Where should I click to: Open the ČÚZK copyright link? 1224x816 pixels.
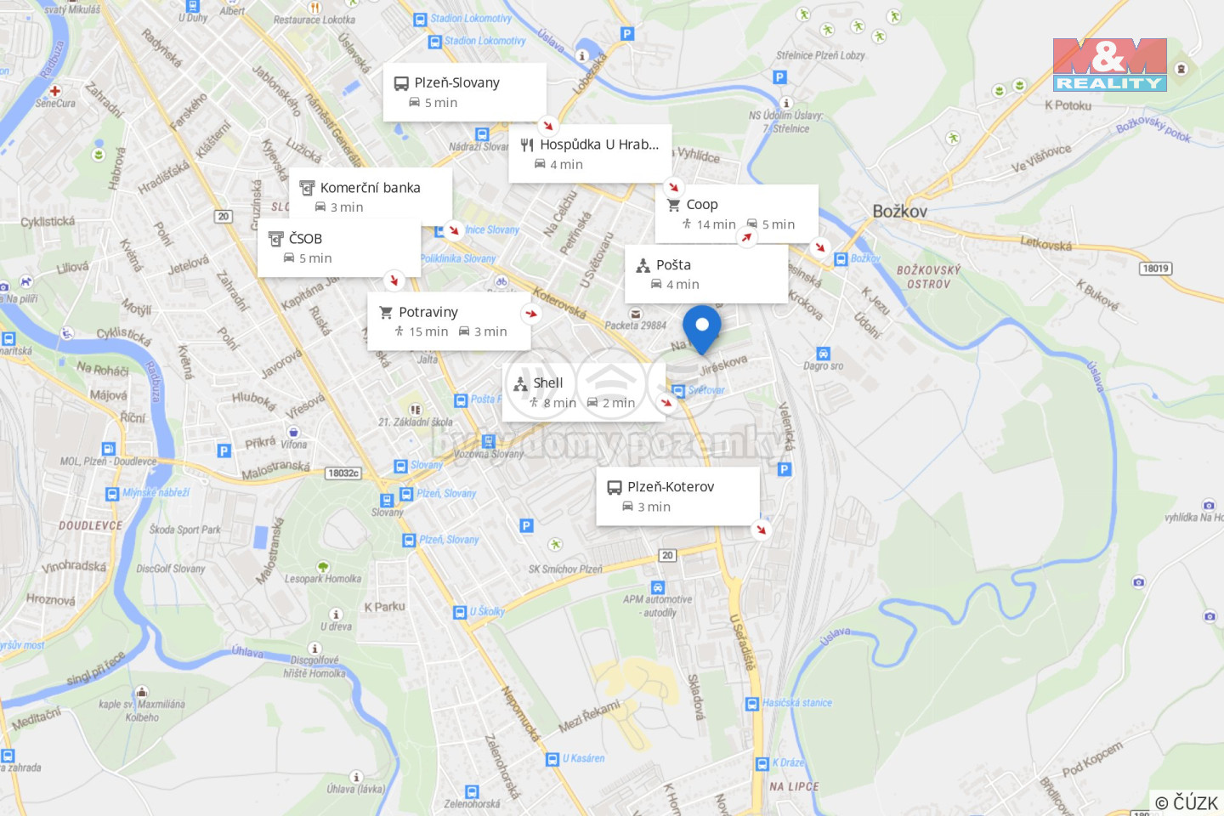pos(1186,802)
